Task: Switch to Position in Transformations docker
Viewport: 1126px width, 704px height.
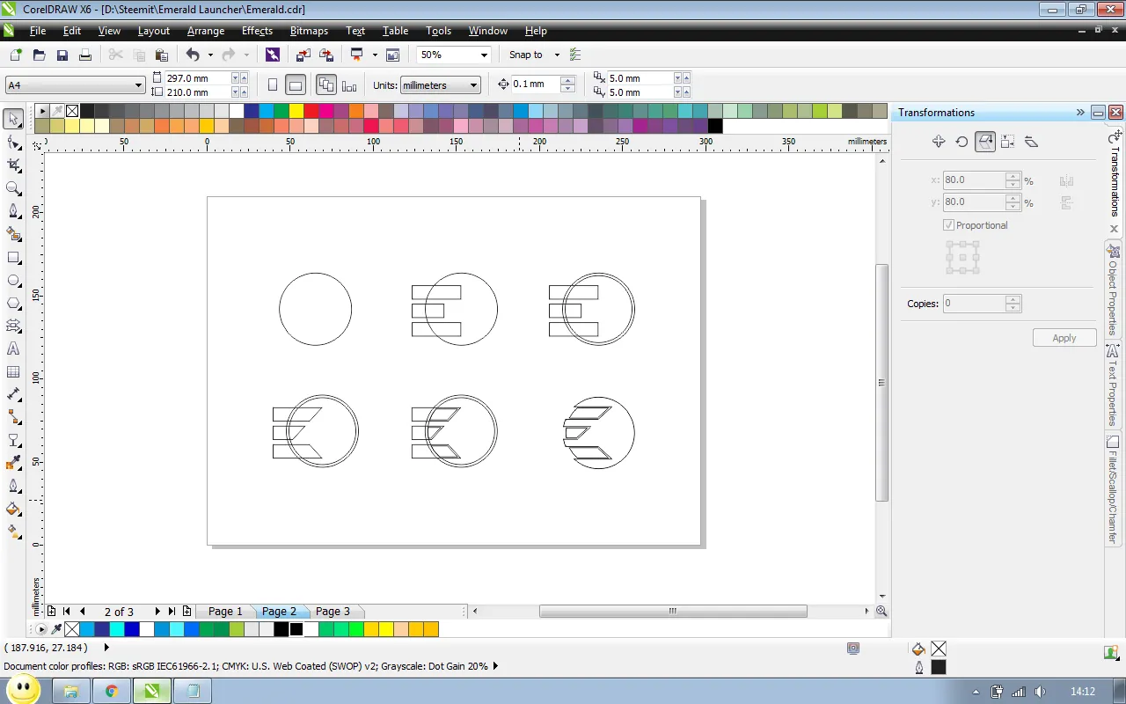Action: 939,142
